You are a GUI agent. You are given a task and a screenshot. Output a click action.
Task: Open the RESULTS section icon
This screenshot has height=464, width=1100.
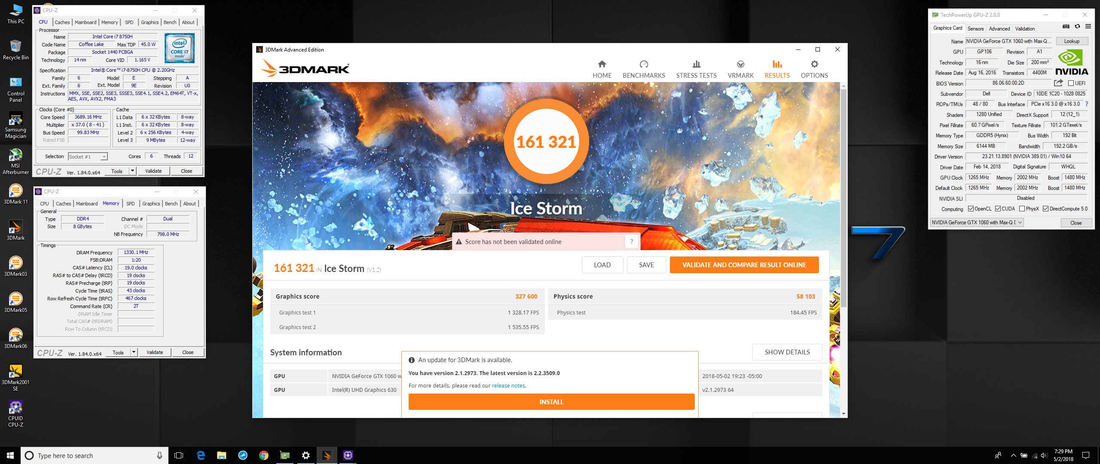[x=777, y=64]
